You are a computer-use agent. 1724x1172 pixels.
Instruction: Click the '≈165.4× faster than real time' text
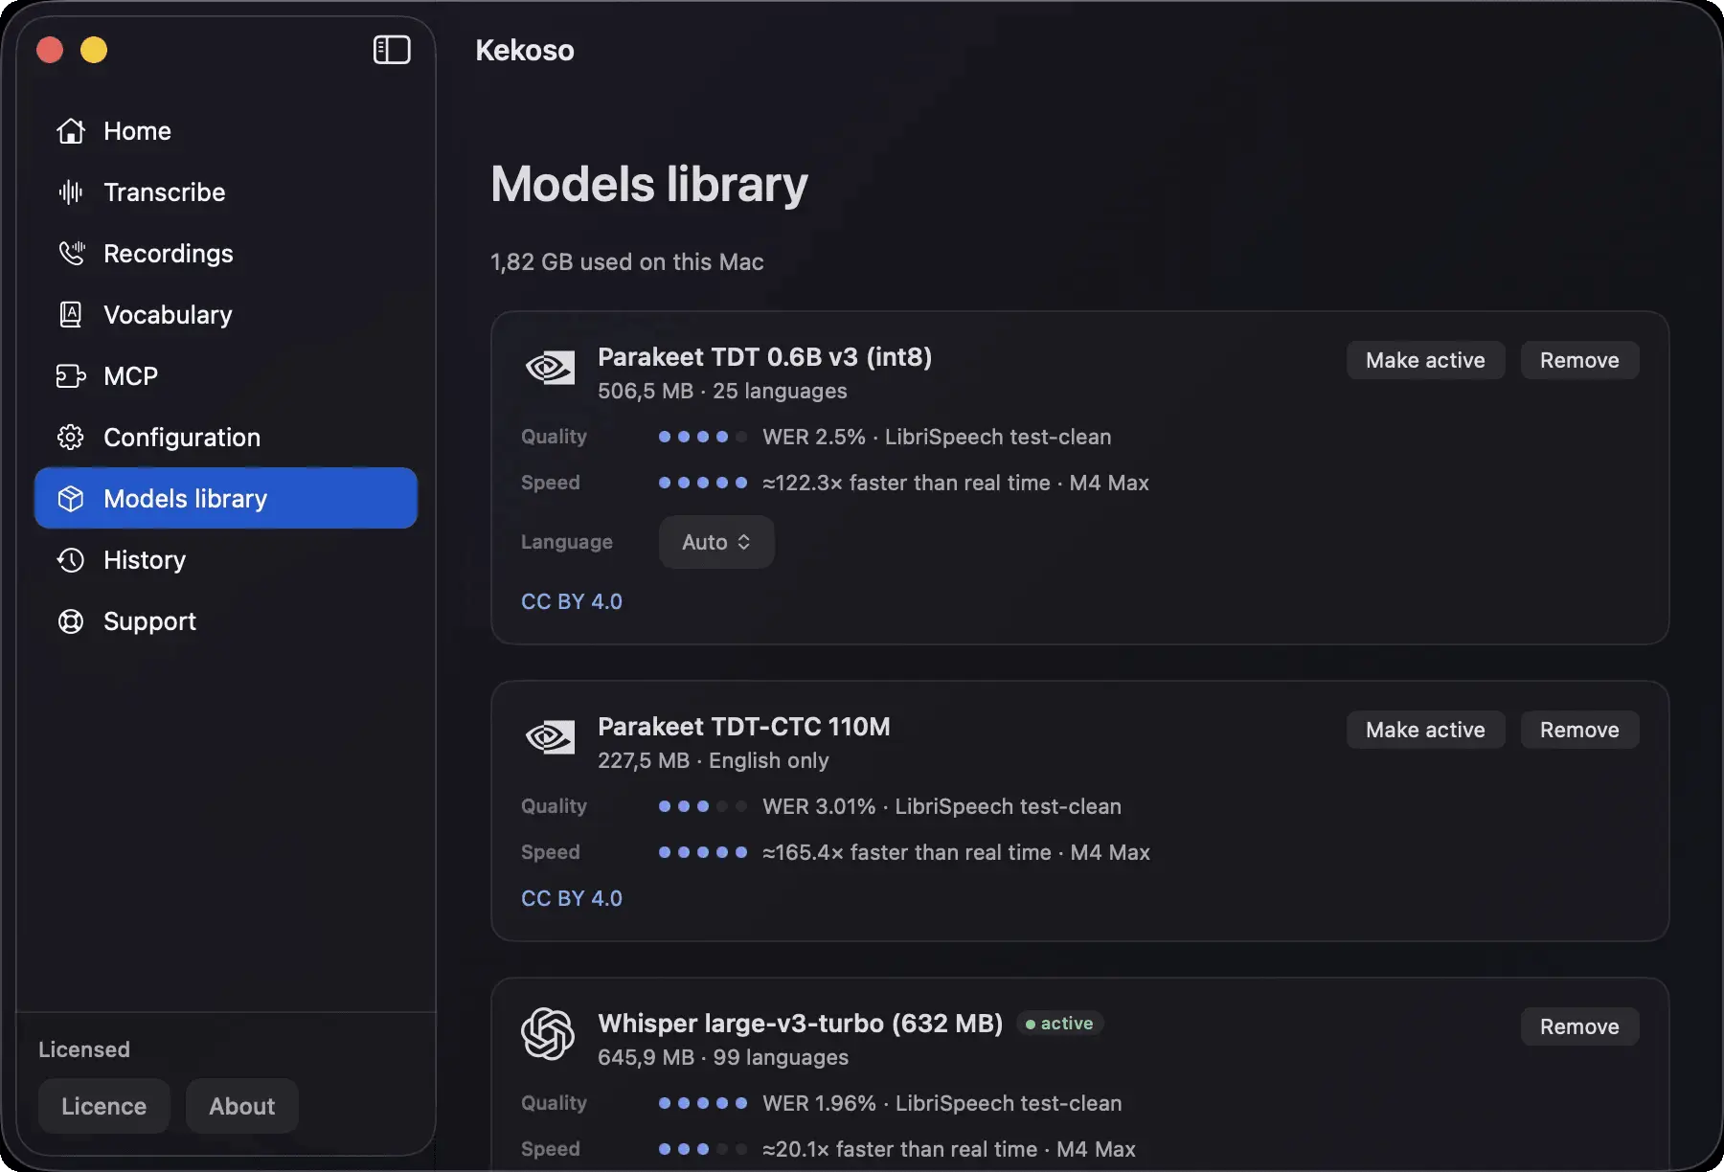[907, 852]
